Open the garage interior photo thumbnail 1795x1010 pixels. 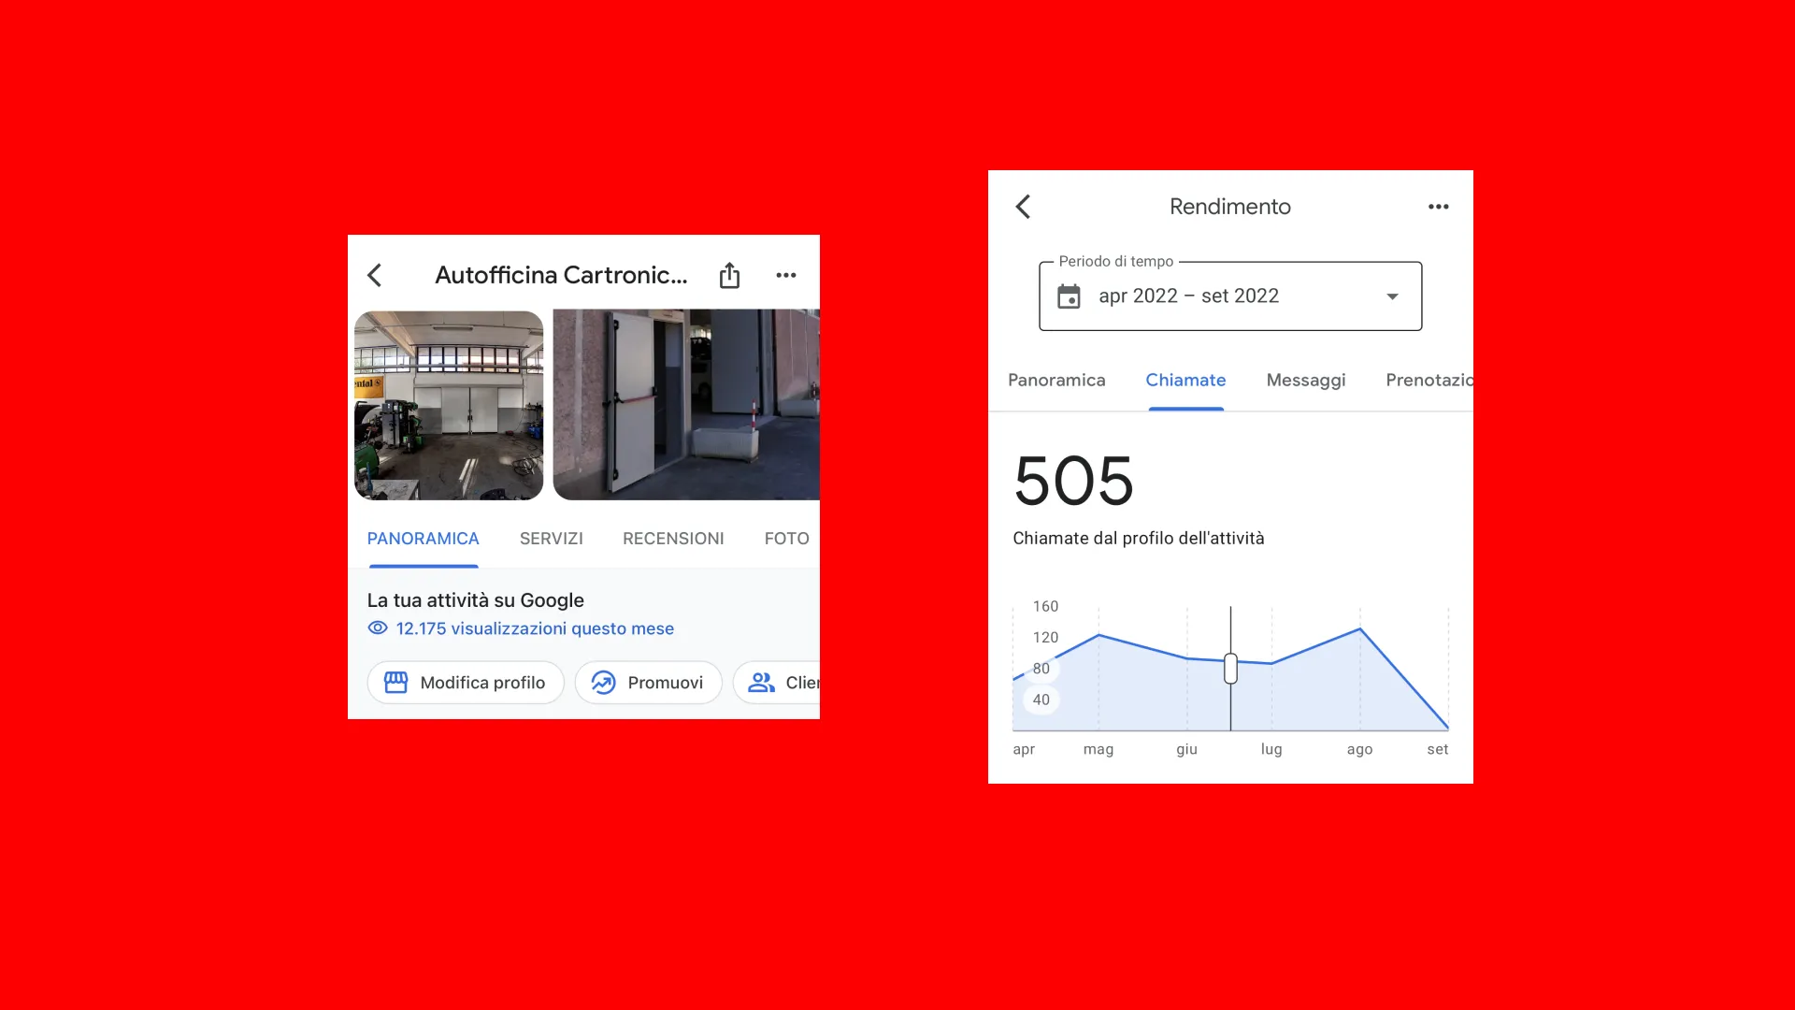pos(449,405)
